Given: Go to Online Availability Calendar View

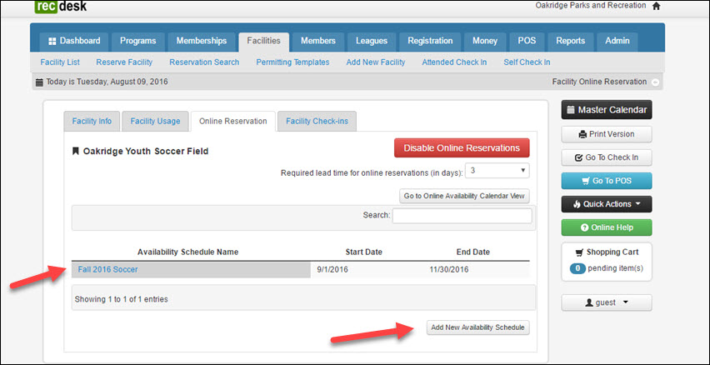Looking at the screenshot, I should coord(464,196).
